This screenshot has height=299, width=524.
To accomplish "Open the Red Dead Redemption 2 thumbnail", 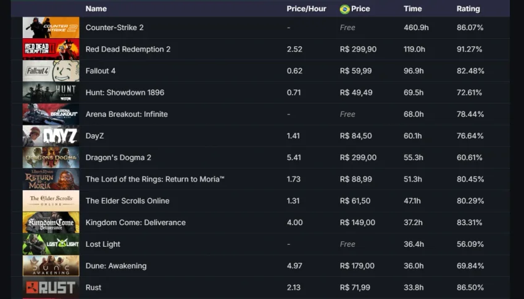I will [x=51, y=49].
